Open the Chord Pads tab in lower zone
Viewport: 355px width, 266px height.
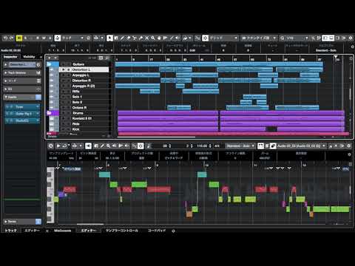[x=157, y=231]
